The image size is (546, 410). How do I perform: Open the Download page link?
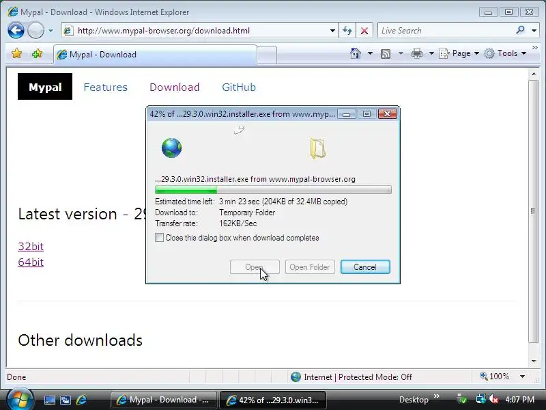click(175, 87)
